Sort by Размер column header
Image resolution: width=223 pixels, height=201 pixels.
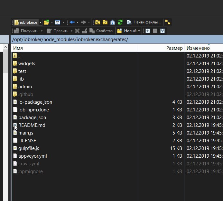pyautogui.click(x=161, y=48)
